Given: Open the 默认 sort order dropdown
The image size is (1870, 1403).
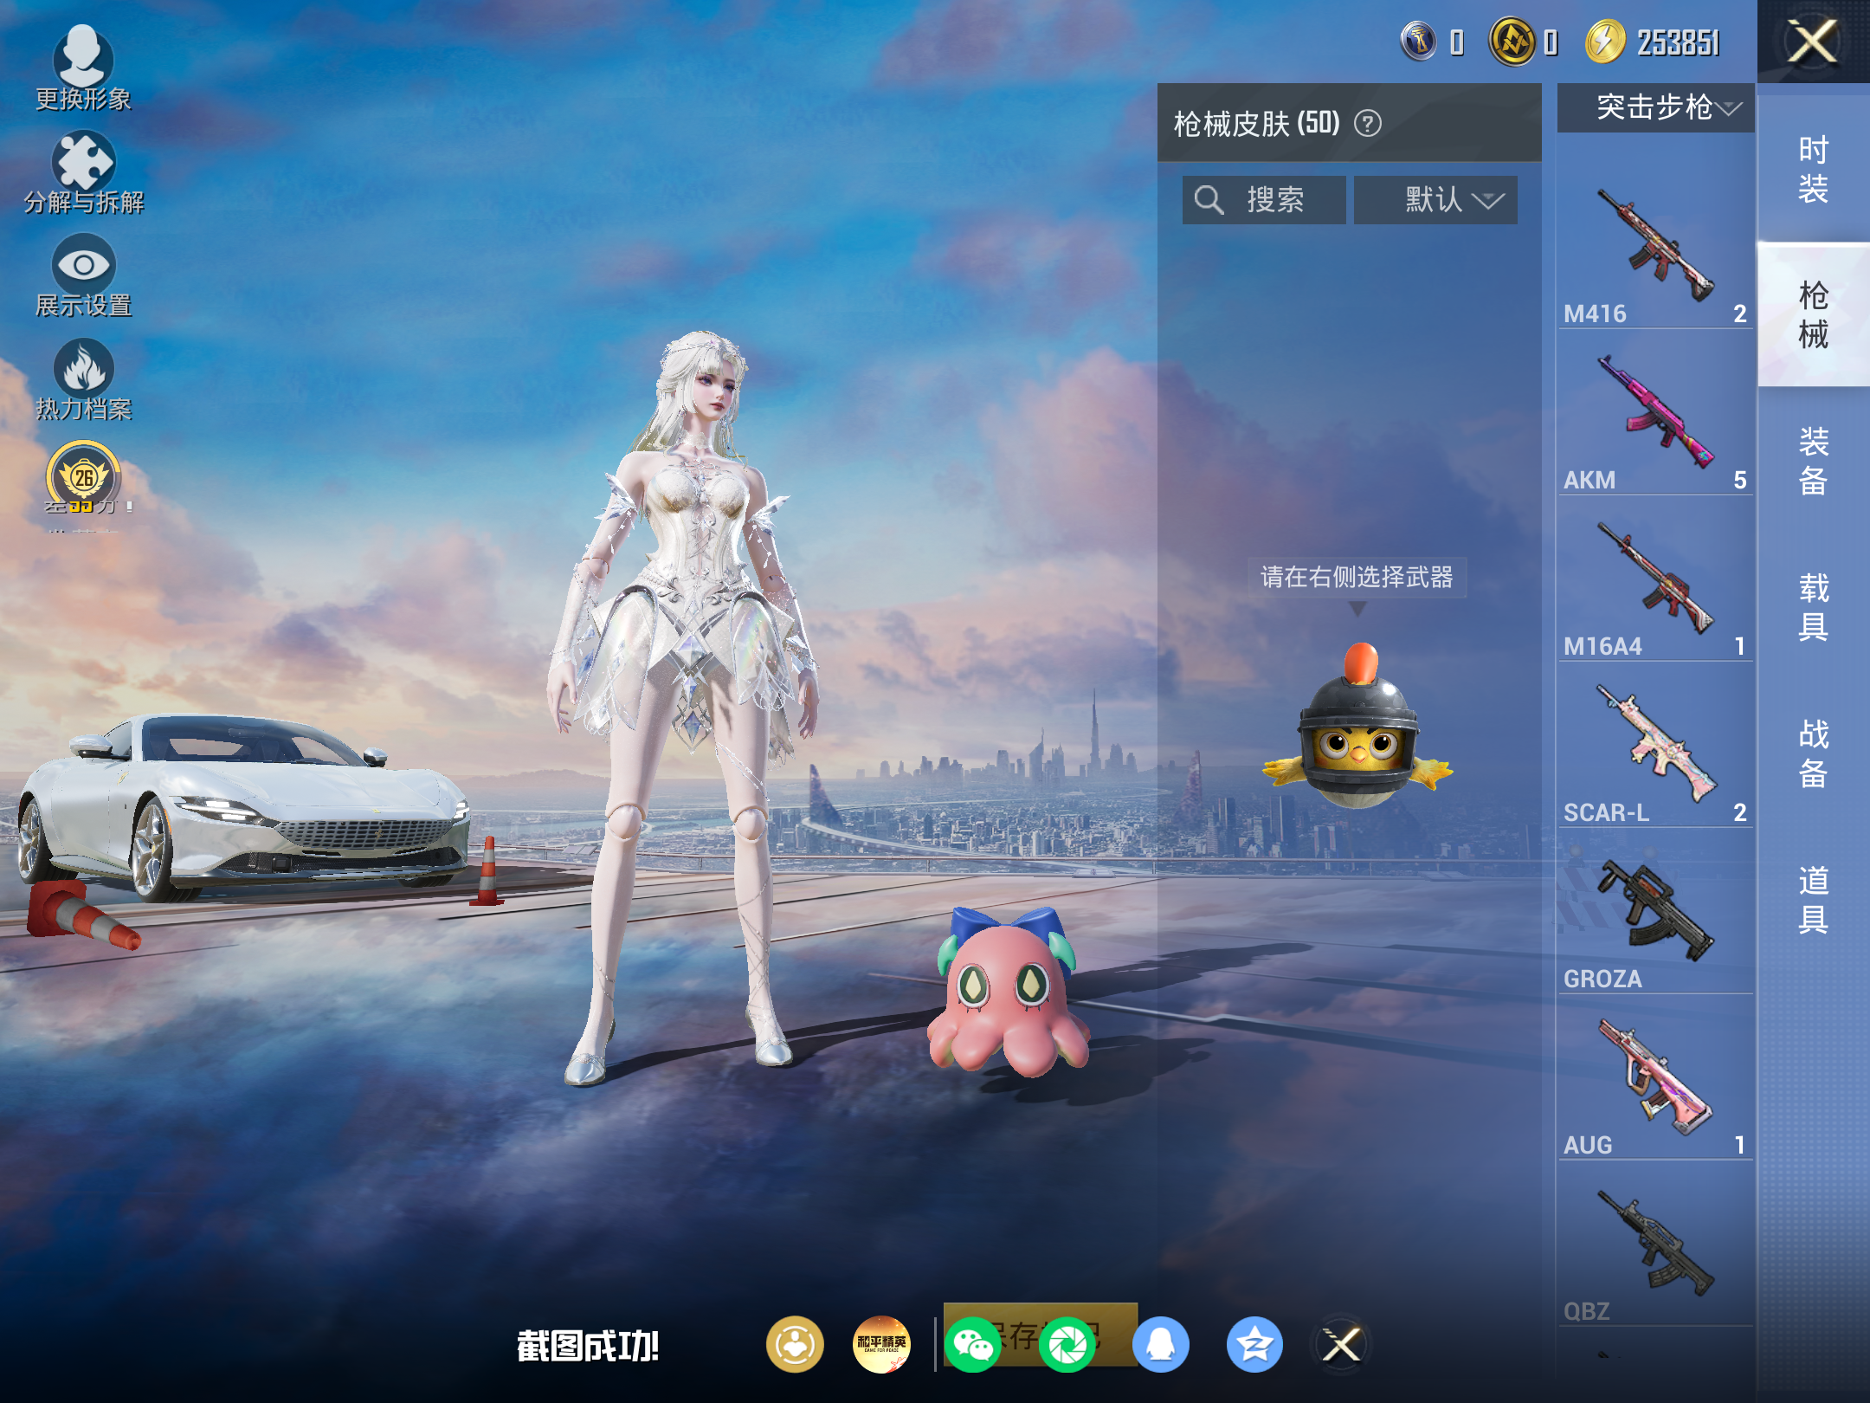Looking at the screenshot, I should [x=1435, y=200].
